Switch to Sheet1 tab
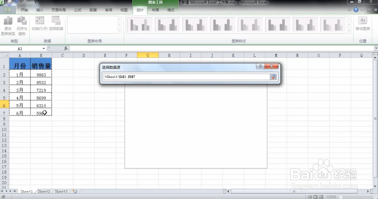The image size is (378, 199). pyautogui.click(x=26, y=191)
